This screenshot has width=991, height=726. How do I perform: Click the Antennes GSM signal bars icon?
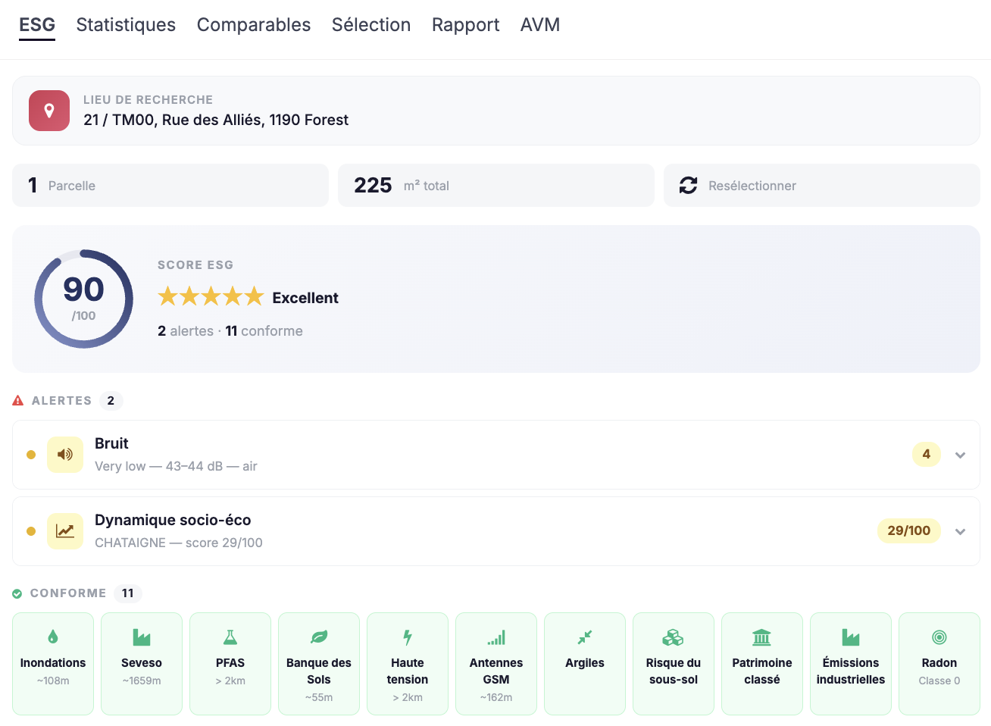tap(496, 637)
